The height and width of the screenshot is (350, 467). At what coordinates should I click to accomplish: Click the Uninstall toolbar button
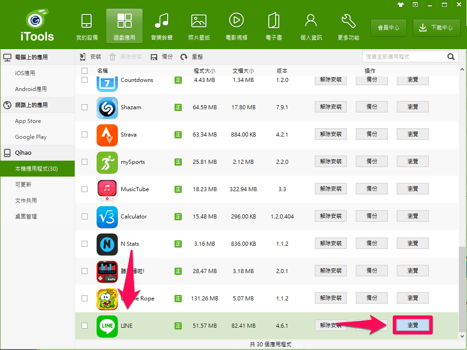[125, 57]
